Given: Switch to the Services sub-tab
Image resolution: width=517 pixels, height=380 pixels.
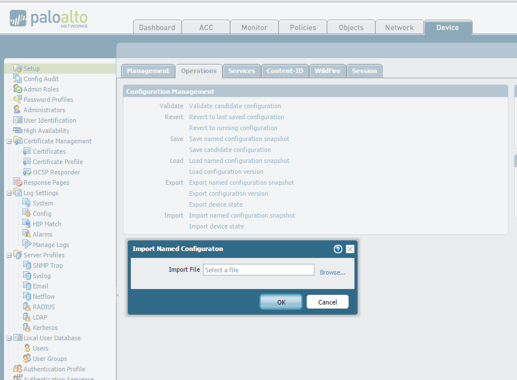Looking at the screenshot, I should 241,71.
